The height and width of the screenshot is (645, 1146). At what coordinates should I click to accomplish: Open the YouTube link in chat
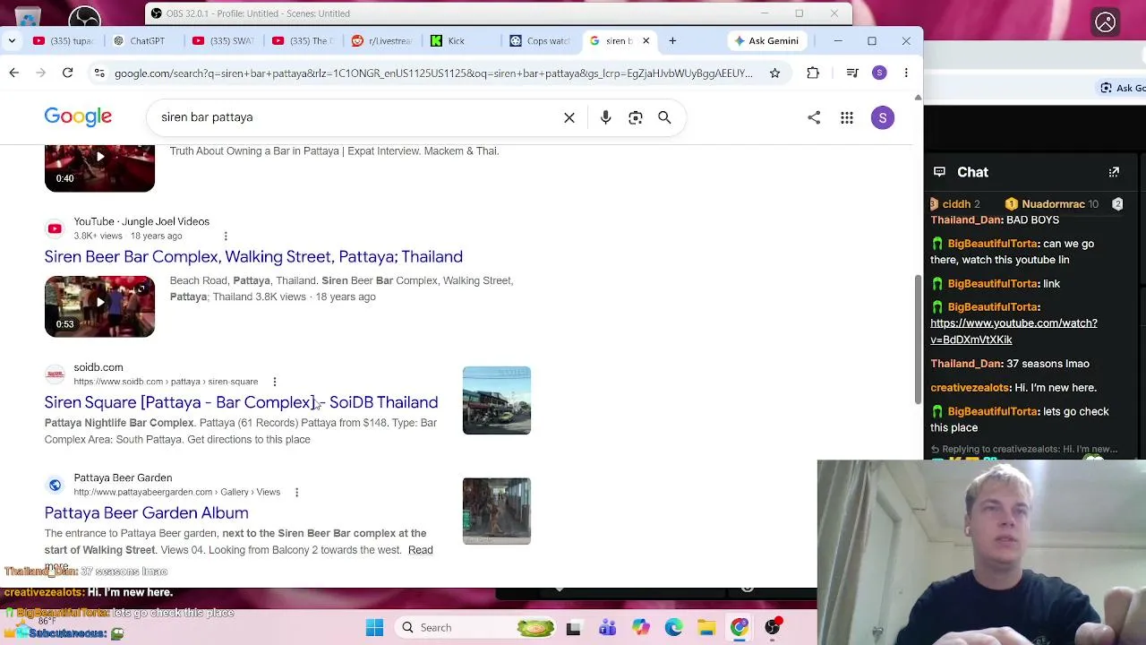pyautogui.click(x=1013, y=331)
